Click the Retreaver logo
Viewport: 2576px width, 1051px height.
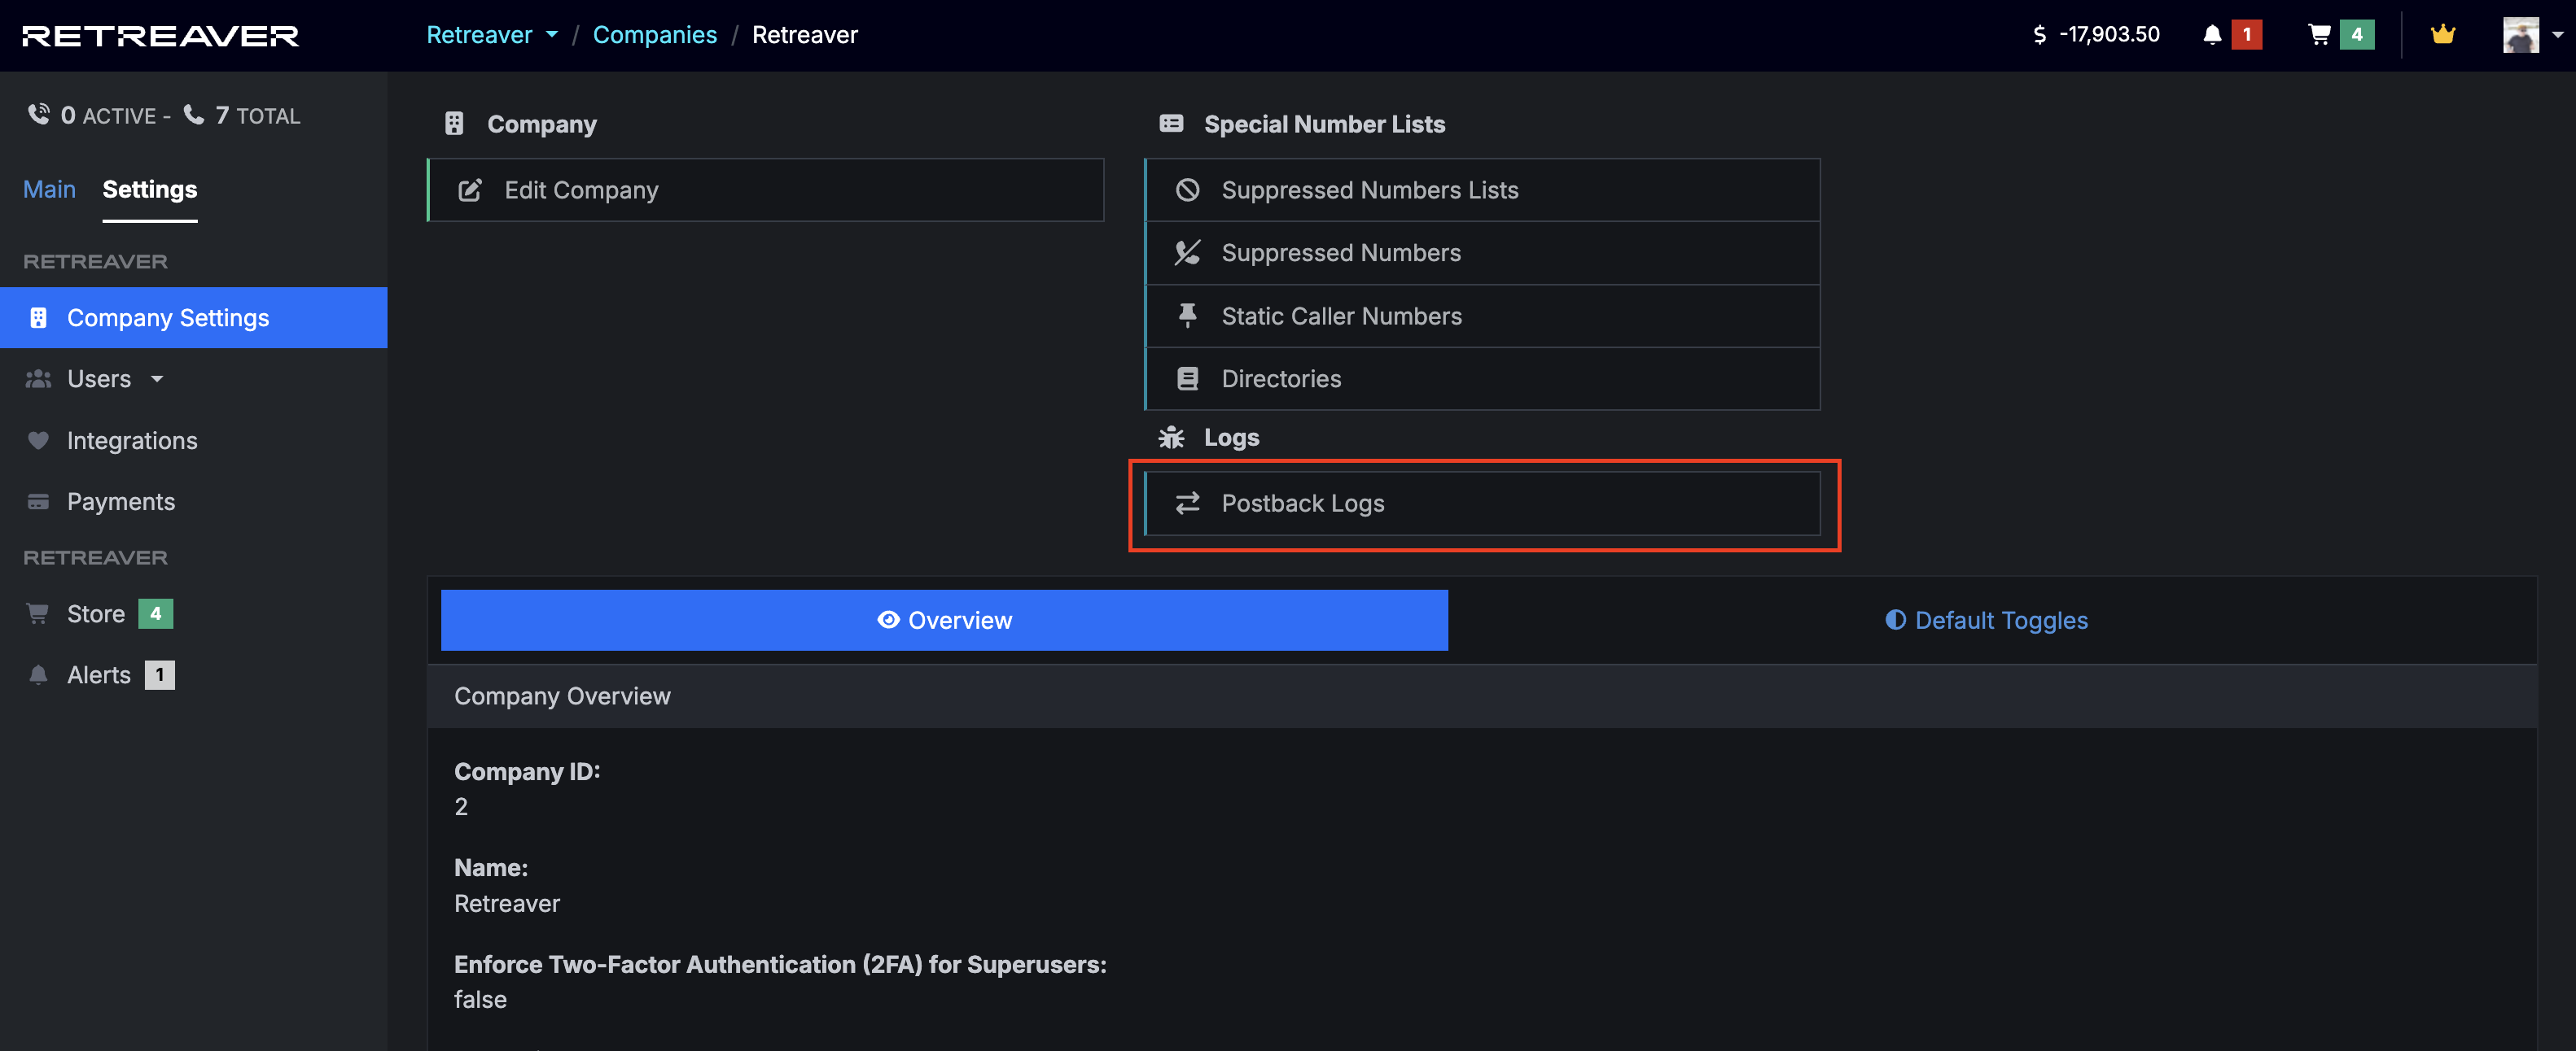pyautogui.click(x=160, y=36)
